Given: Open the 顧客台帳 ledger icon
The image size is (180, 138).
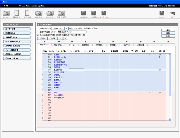Looking at the screenshot, I should (x=17, y=13).
